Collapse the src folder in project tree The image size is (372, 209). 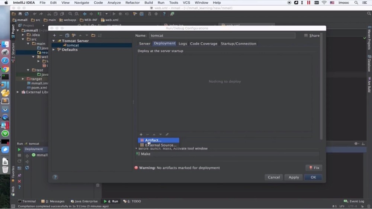pos(23,39)
